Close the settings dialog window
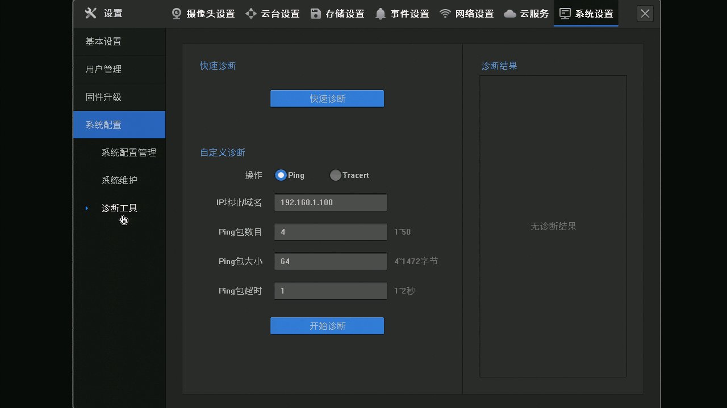Viewport: 727px width, 408px height. coord(645,14)
